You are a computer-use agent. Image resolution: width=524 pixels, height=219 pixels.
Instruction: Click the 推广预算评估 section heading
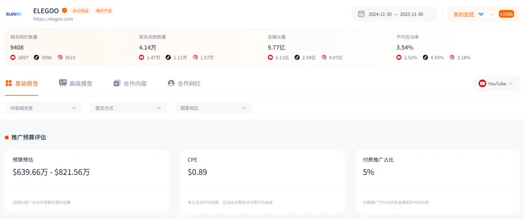(x=29, y=138)
